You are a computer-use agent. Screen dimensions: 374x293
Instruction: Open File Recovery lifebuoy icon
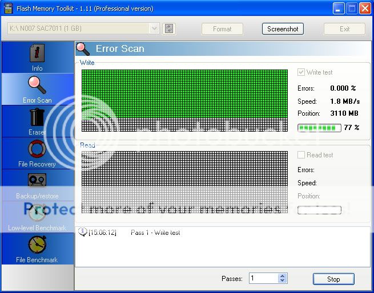pyautogui.click(x=37, y=149)
